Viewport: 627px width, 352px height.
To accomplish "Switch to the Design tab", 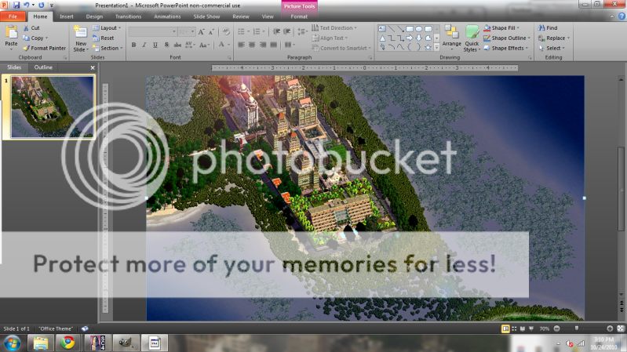I will click(x=94, y=16).
